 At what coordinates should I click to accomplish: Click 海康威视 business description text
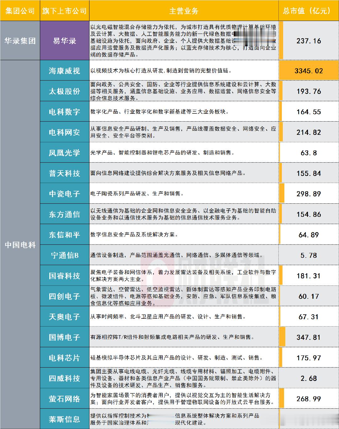click(161, 71)
